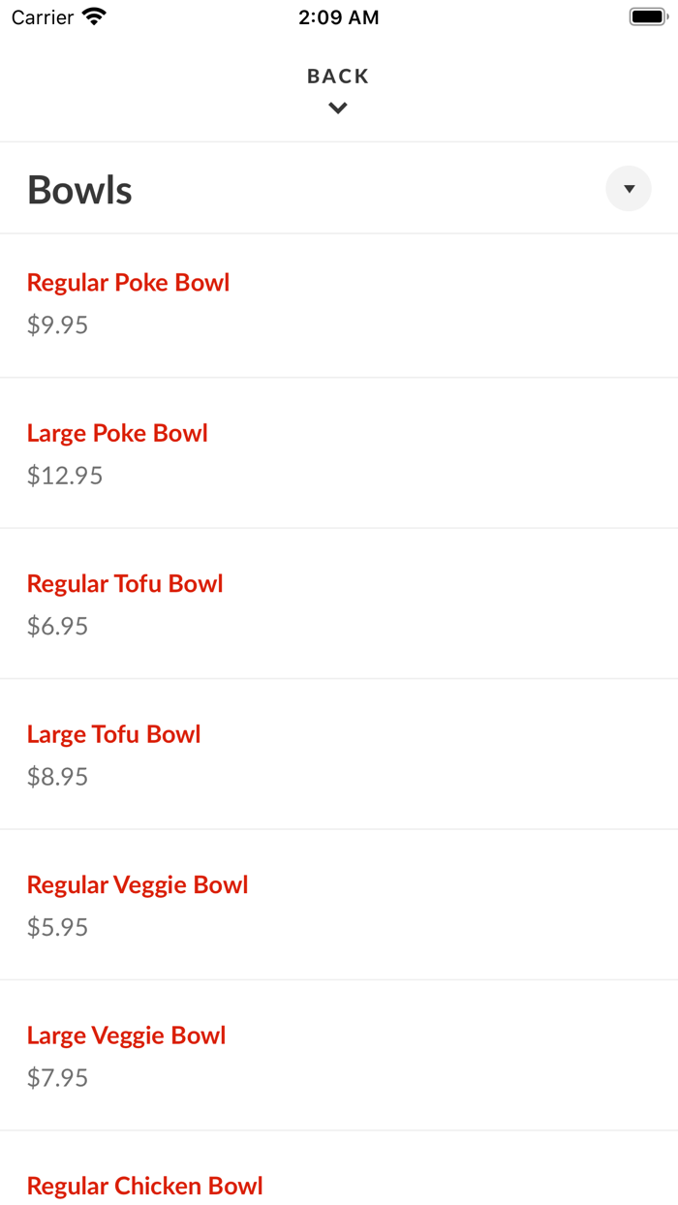This screenshot has height=1205, width=678.
Task: Select the Bowls section header
Action: (78, 190)
